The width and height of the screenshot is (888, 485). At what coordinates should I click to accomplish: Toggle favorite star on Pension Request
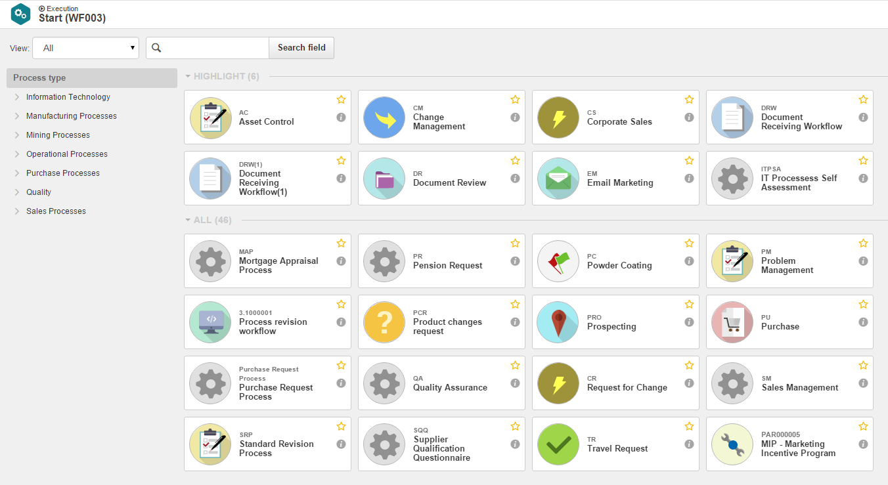tap(515, 243)
